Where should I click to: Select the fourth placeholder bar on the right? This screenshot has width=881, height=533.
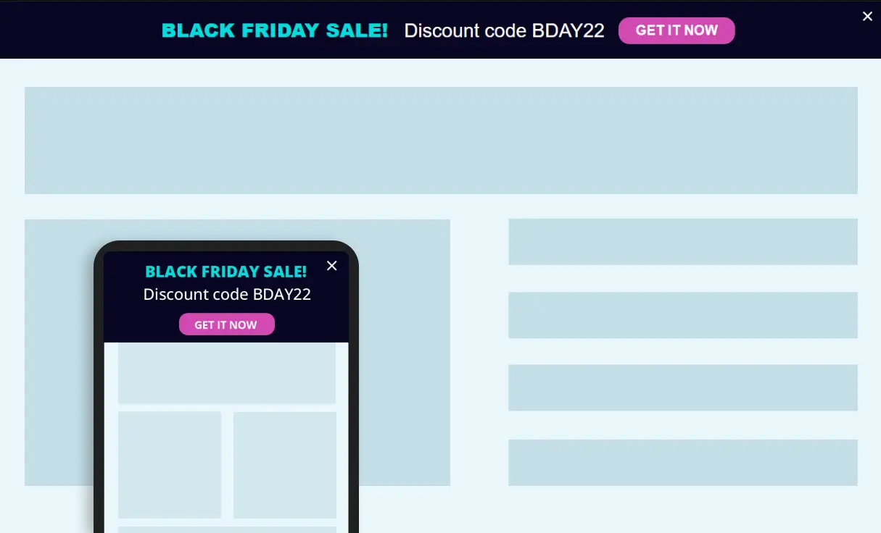(682, 462)
